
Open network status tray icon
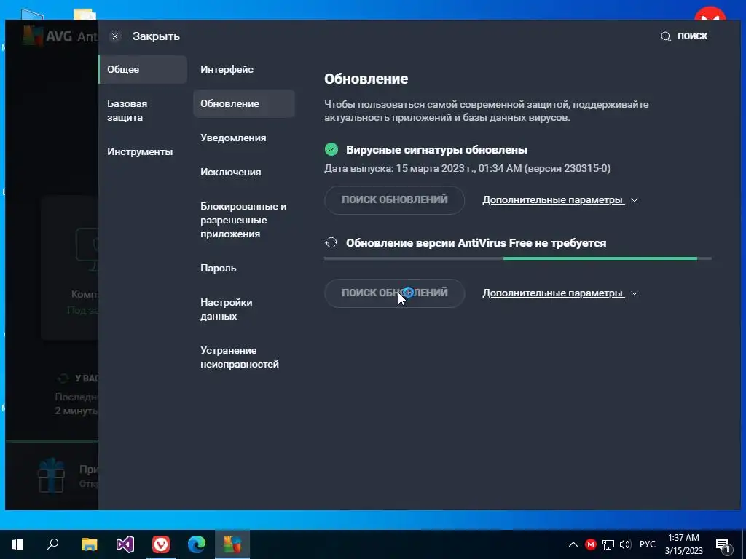(x=608, y=544)
